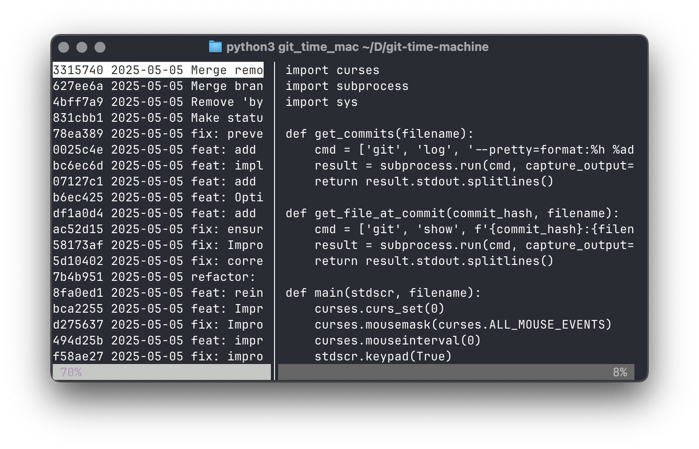Viewport: 699px width, 449px height.
Task: Click the 70% commit list status bar
Action: click(x=161, y=372)
